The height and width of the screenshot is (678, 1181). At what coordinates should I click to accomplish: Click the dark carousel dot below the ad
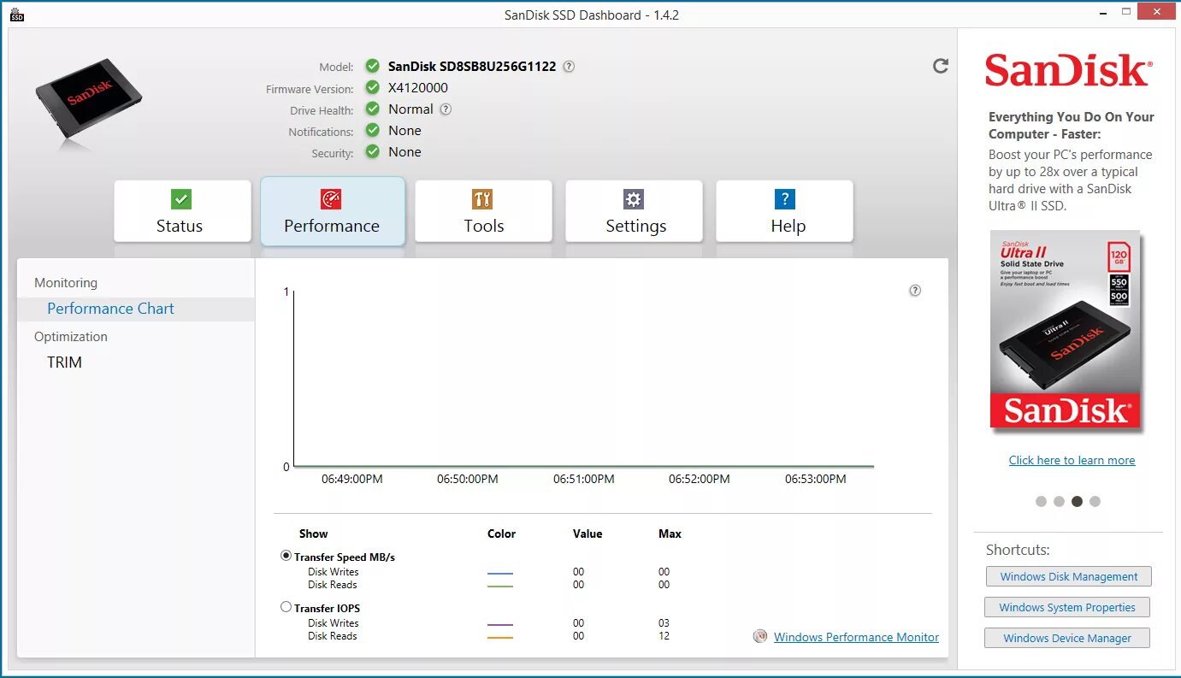point(1077,501)
